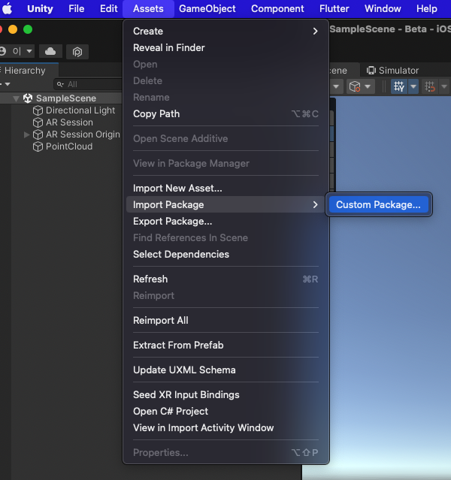Select Seed XR Input Bindings
The width and height of the screenshot is (451, 480).
[x=225, y=394]
